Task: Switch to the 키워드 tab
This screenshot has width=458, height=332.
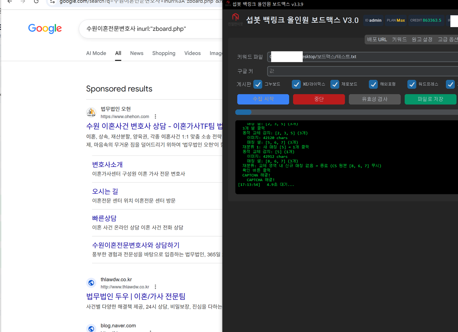Action: (x=399, y=39)
